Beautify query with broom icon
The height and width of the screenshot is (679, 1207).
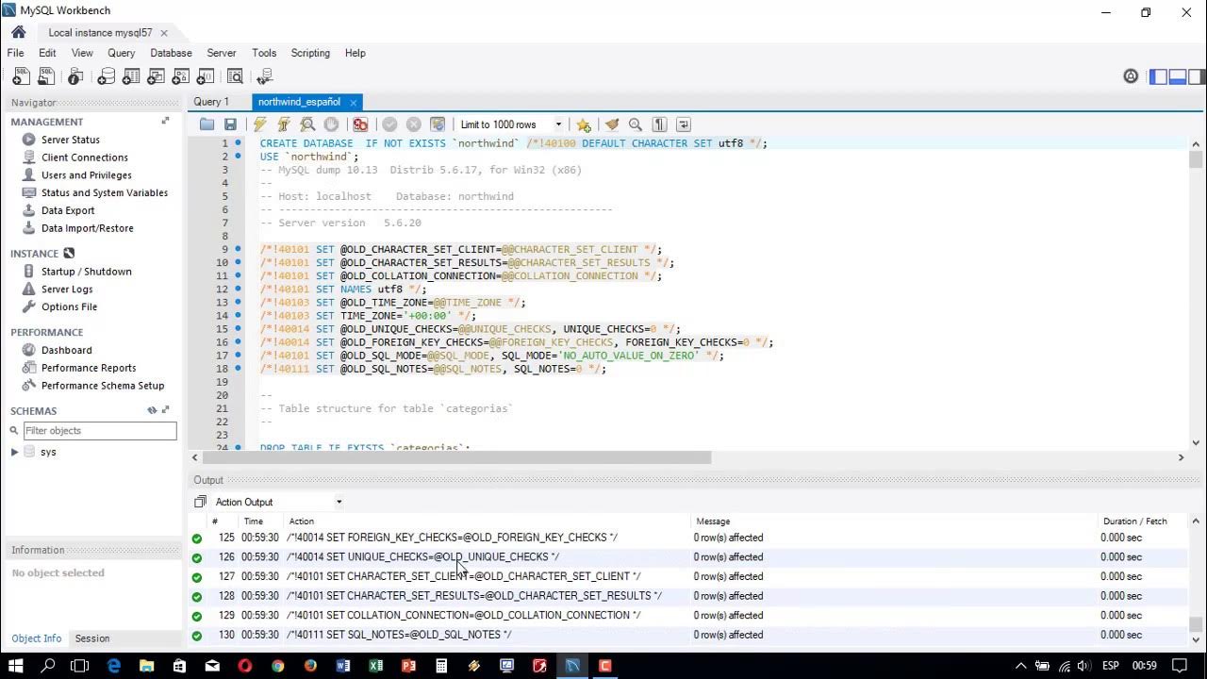(612, 124)
